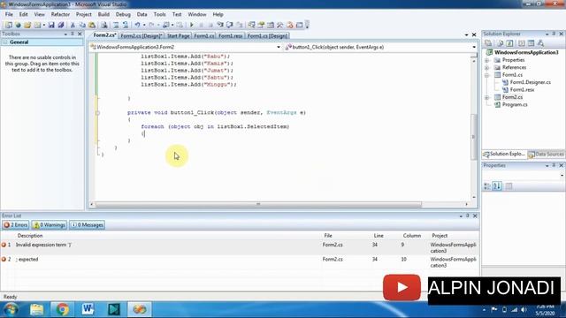The width and height of the screenshot is (566, 318).
Task: Click the Start Debugging play icon
Action: [192, 25]
